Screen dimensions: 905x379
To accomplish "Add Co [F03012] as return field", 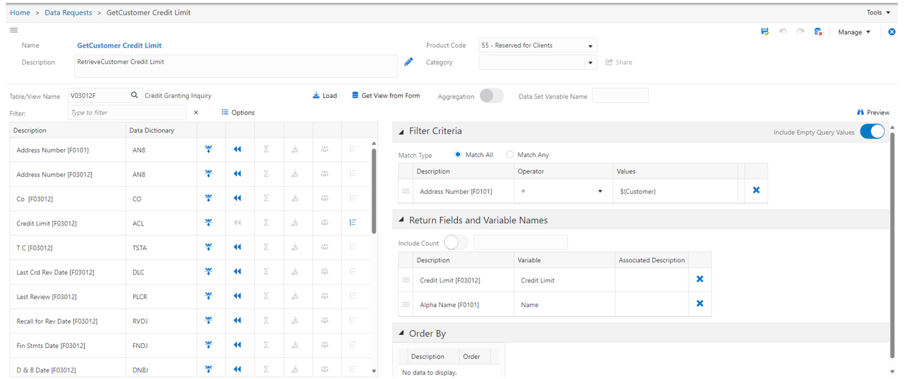I will 237,199.
